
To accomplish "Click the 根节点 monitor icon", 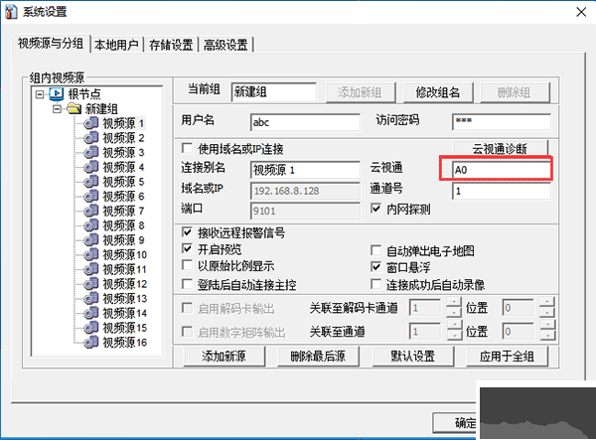I will click(57, 93).
